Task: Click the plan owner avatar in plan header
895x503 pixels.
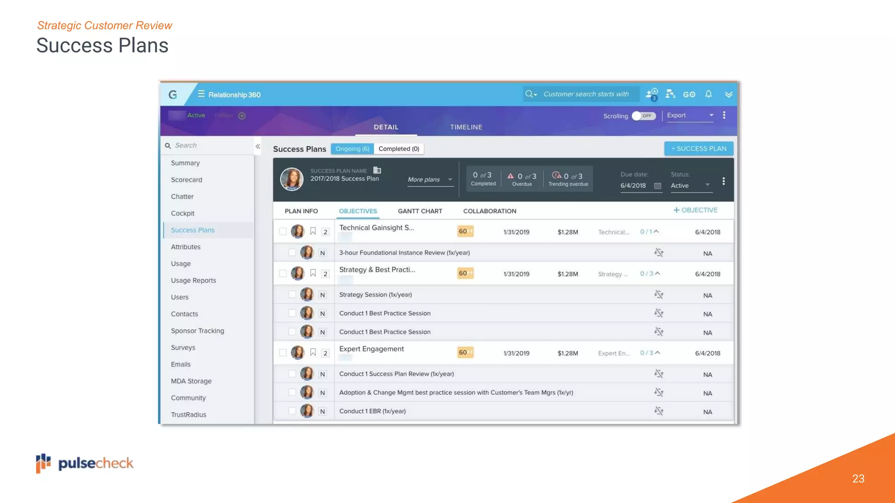Action: tap(292, 179)
